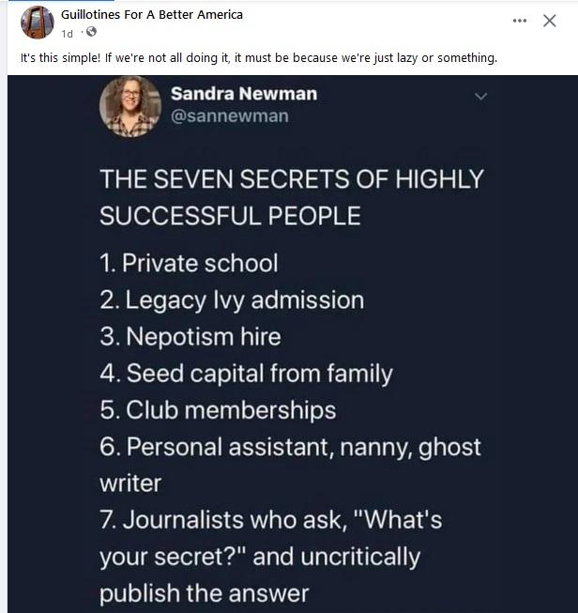This screenshot has height=613, width=578.
Task: Click Sandra Newman's round avatar photo
Action: [130, 106]
